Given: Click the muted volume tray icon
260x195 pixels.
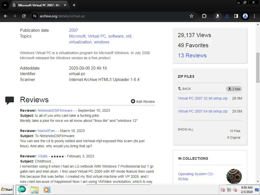Looking at the screenshot, I should (235, 190).
